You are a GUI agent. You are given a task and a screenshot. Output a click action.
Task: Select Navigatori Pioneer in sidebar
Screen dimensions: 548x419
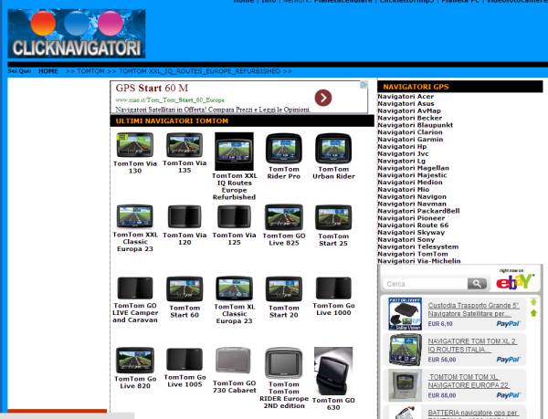(411, 218)
